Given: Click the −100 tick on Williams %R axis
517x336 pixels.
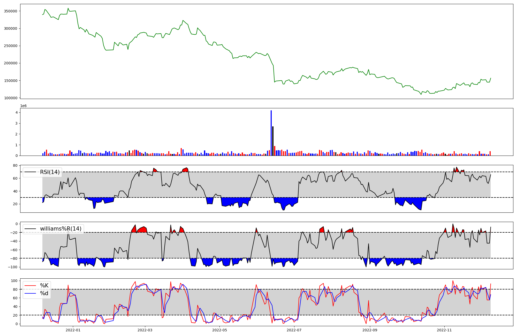Looking at the screenshot, I should coord(13,267).
